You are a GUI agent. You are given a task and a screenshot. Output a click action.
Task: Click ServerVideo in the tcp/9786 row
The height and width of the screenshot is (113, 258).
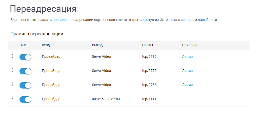tap(101, 85)
